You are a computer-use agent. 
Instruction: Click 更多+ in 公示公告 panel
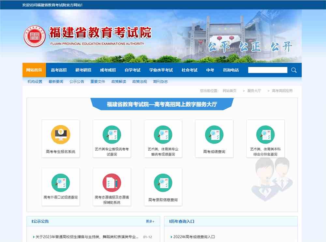coord(150,221)
